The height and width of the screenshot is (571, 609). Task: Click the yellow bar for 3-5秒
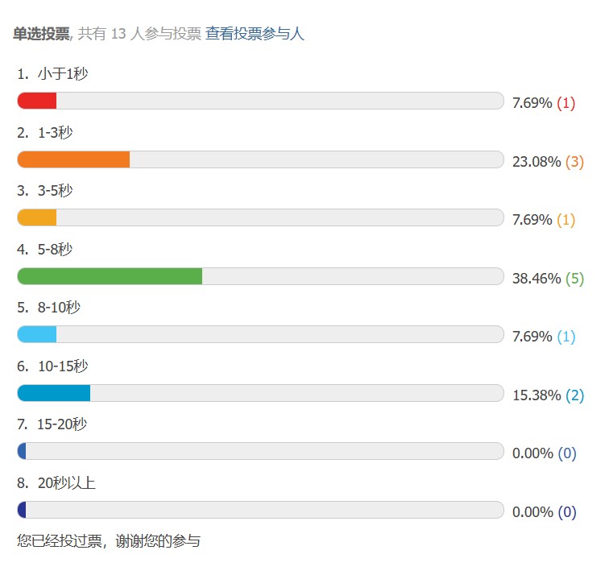click(37, 217)
